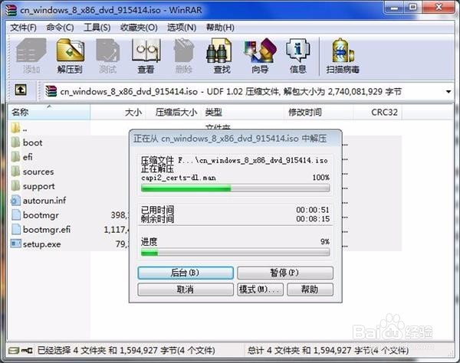Screen dimensions: 460x363
Task: Sort by the CRC32 column header
Action: (x=377, y=113)
